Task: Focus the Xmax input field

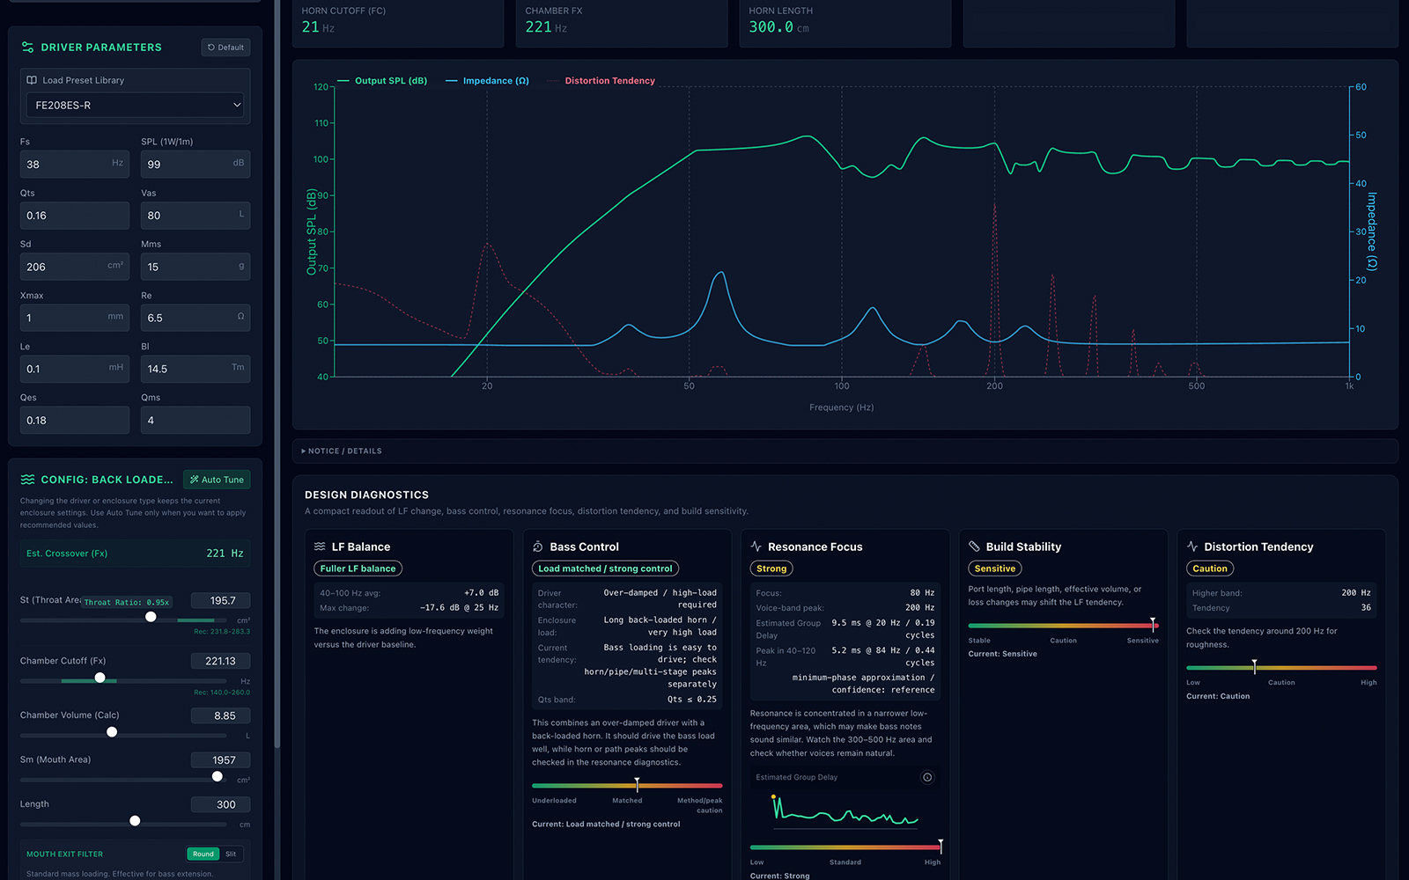Action: [x=75, y=318]
